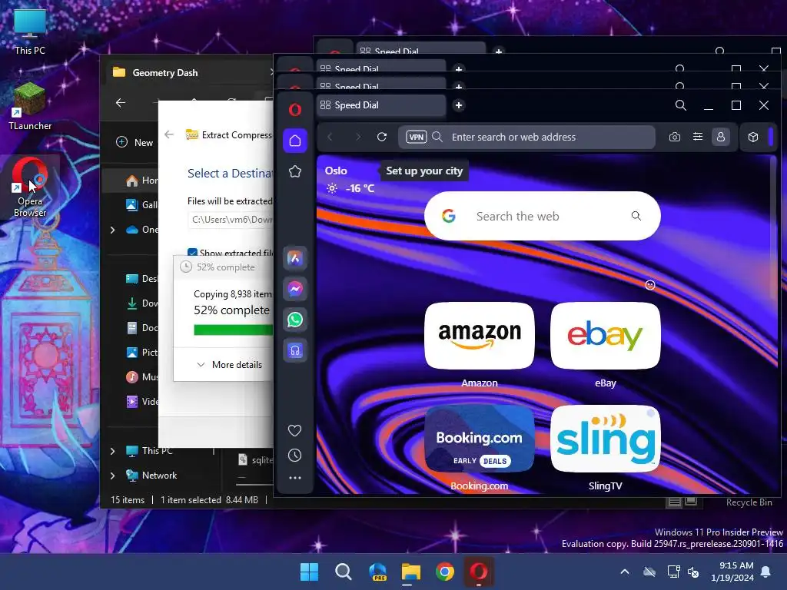The image size is (787, 590).
Task: Select Speed Dial tab in the rearmost Opera window
Action: pos(420,48)
